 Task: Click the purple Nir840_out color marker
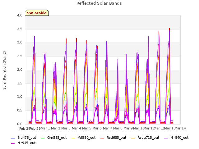point(166,138)
